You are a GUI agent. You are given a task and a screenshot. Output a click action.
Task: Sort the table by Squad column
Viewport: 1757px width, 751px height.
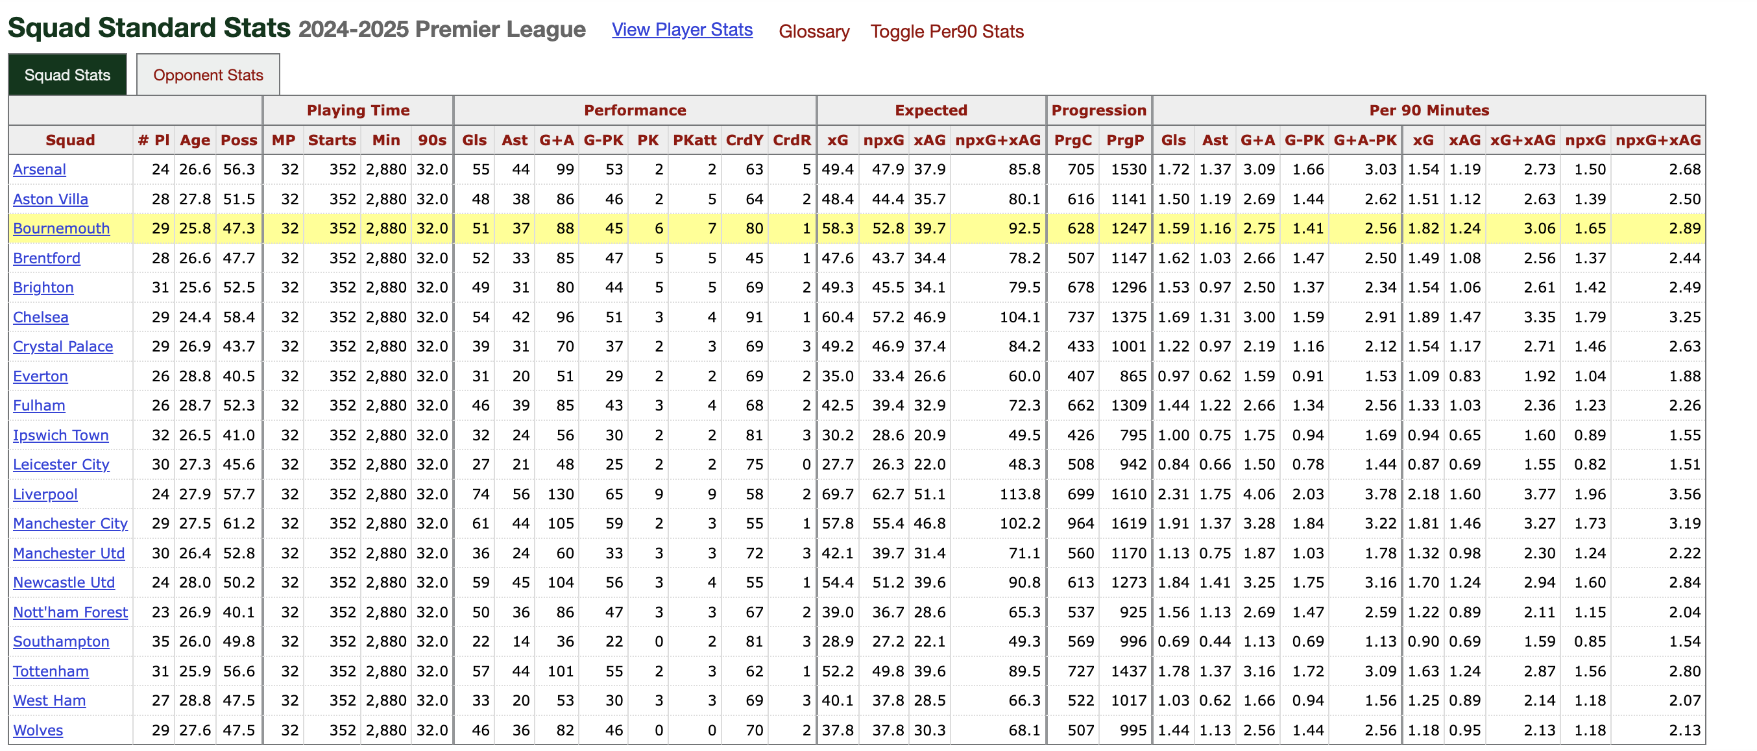point(70,140)
